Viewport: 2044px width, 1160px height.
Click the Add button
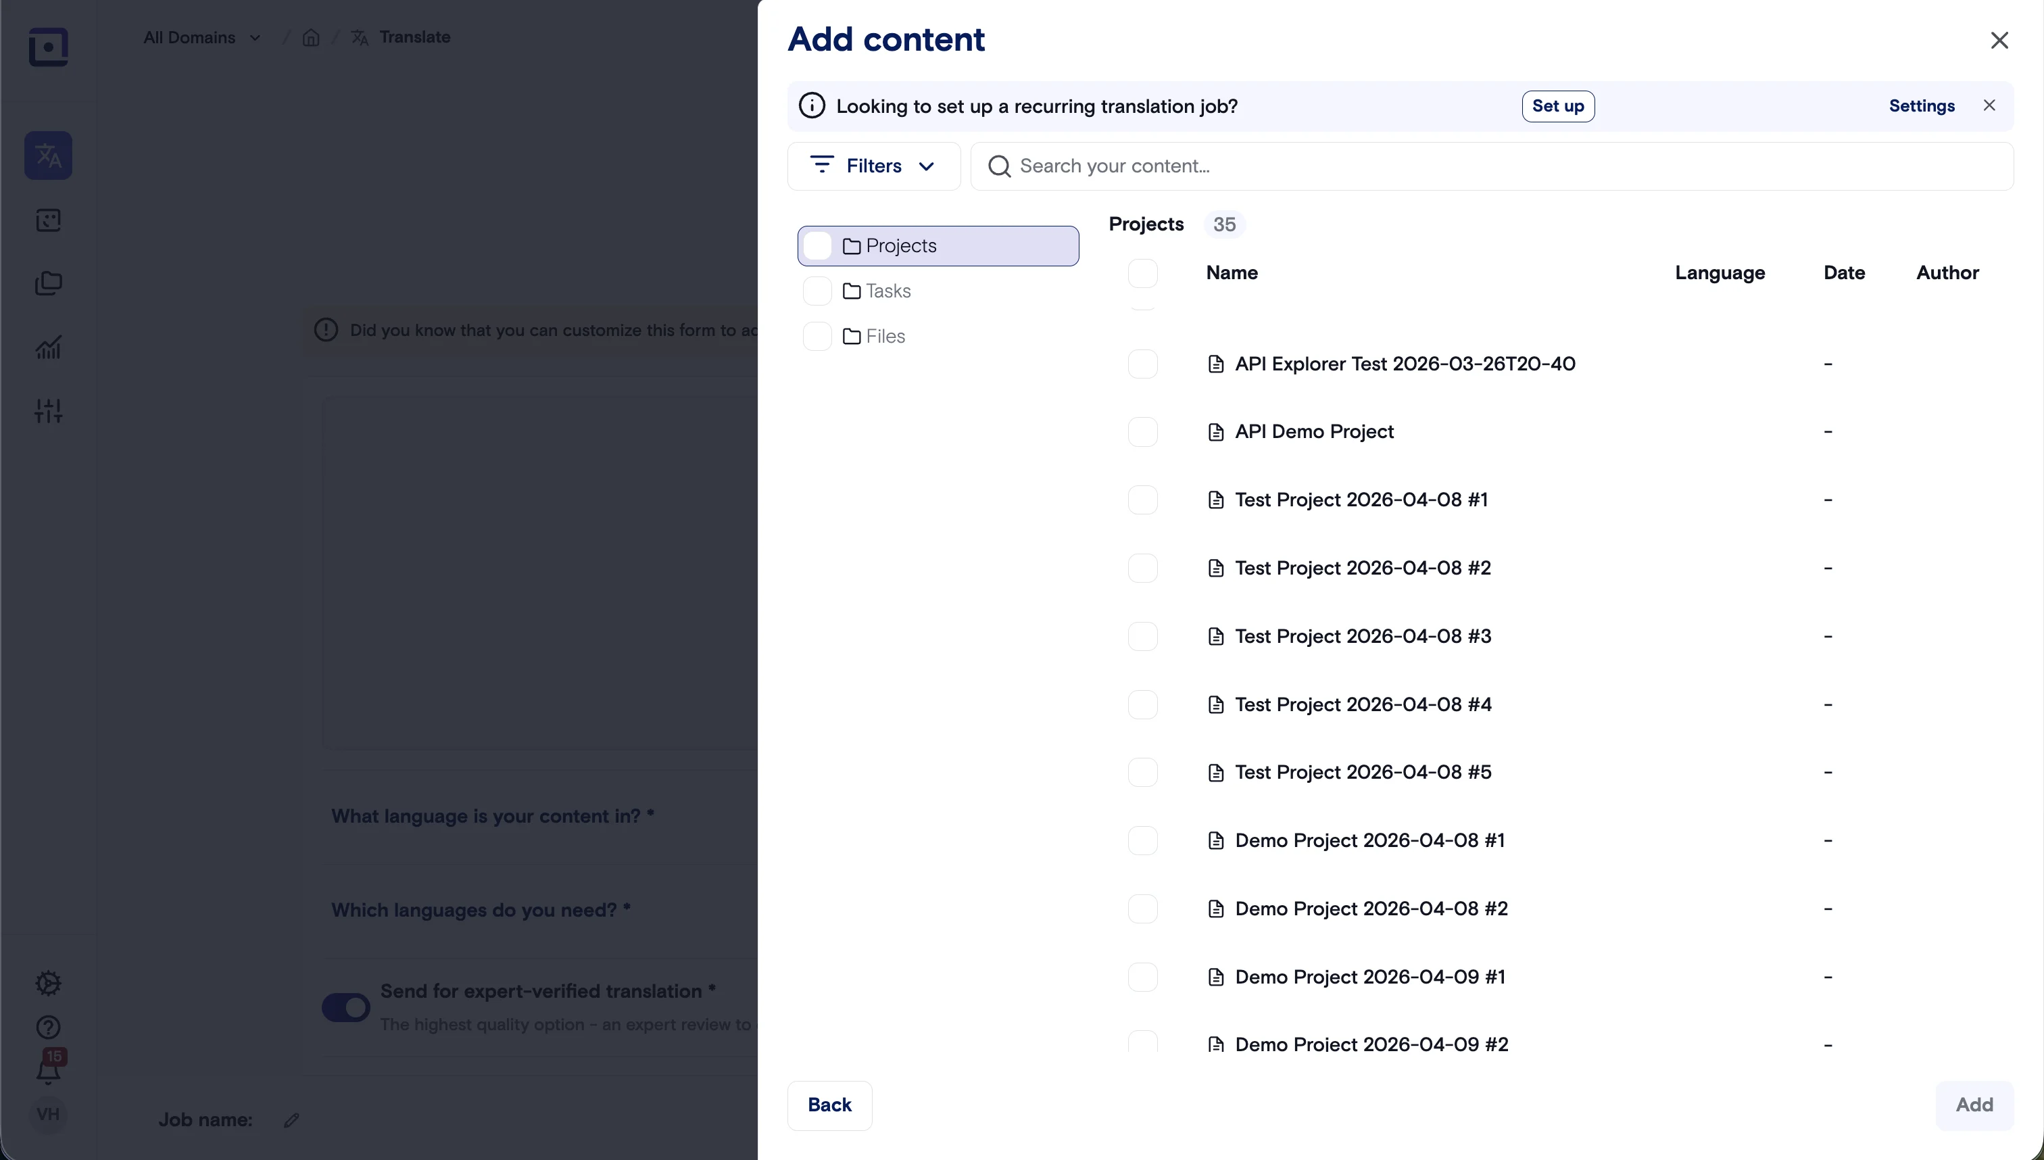(x=1974, y=1105)
